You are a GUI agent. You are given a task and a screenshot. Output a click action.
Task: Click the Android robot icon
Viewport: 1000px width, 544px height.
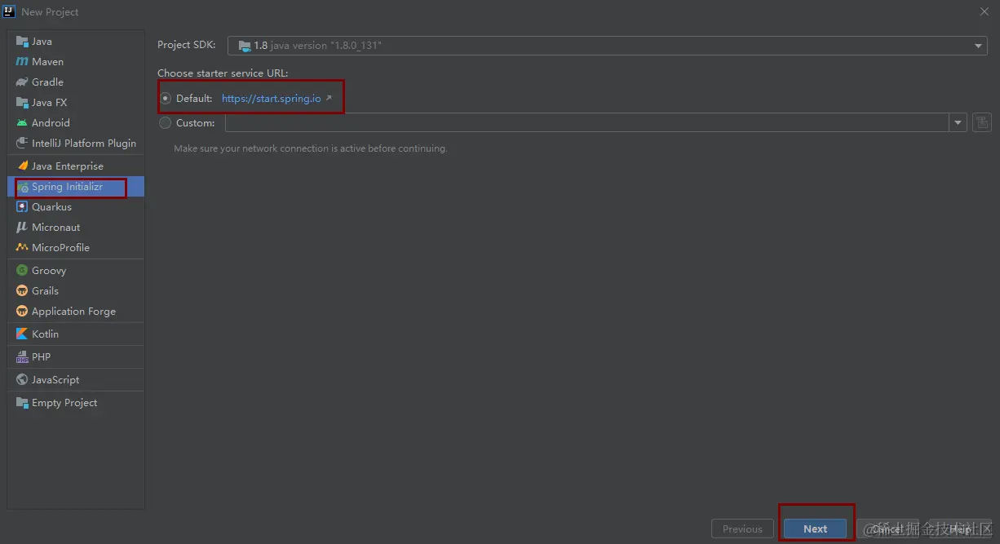pyautogui.click(x=22, y=122)
